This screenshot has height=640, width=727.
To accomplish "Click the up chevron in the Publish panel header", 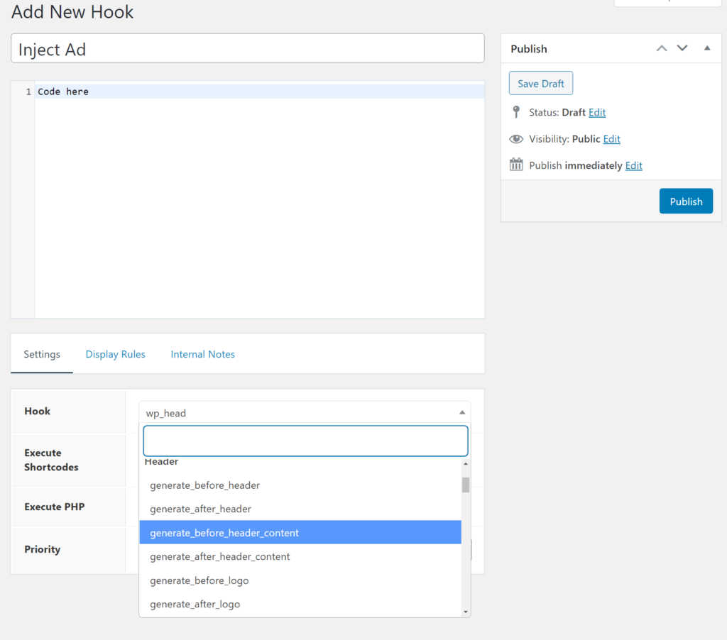I will tap(662, 48).
